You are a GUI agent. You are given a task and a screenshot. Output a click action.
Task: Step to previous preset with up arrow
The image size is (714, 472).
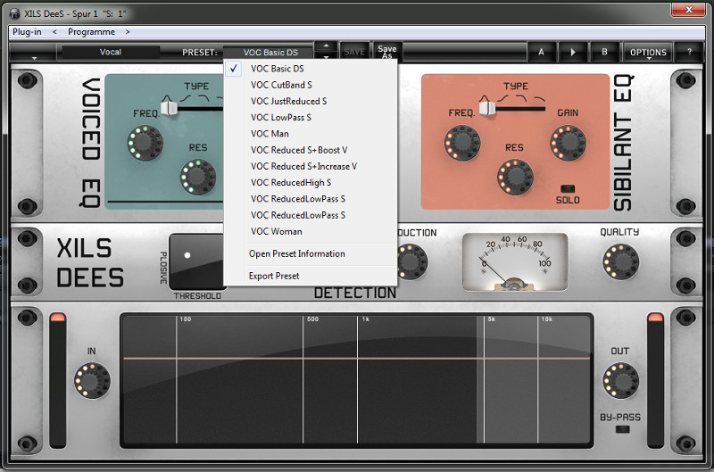[326, 46]
